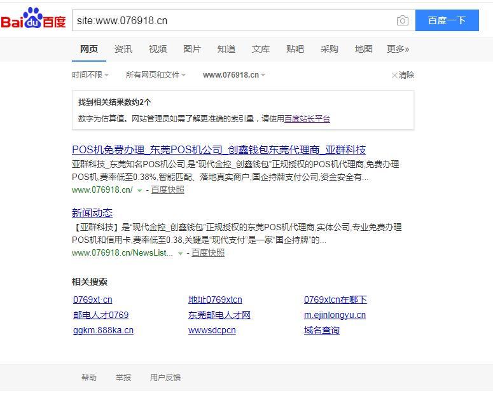This screenshot has height=400, width=493.
Task: Click the 相关搜索 heading
Action: click(x=90, y=282)
